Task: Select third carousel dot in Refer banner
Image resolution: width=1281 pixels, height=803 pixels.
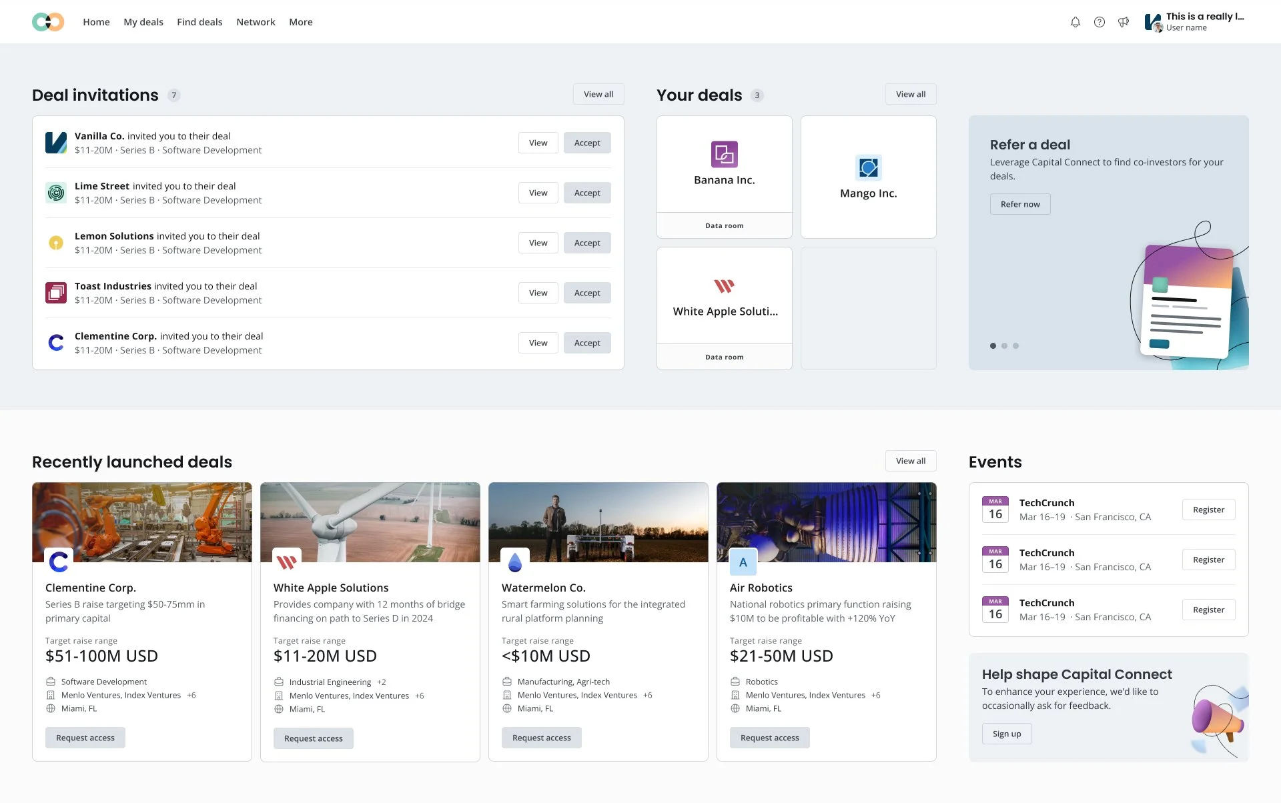Action: click(1015, 345)
